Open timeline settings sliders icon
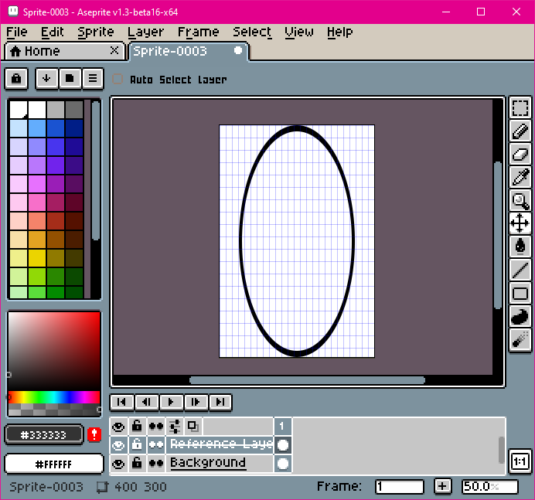The width and height of the screenshot is (535, 500). click(175, 427)
